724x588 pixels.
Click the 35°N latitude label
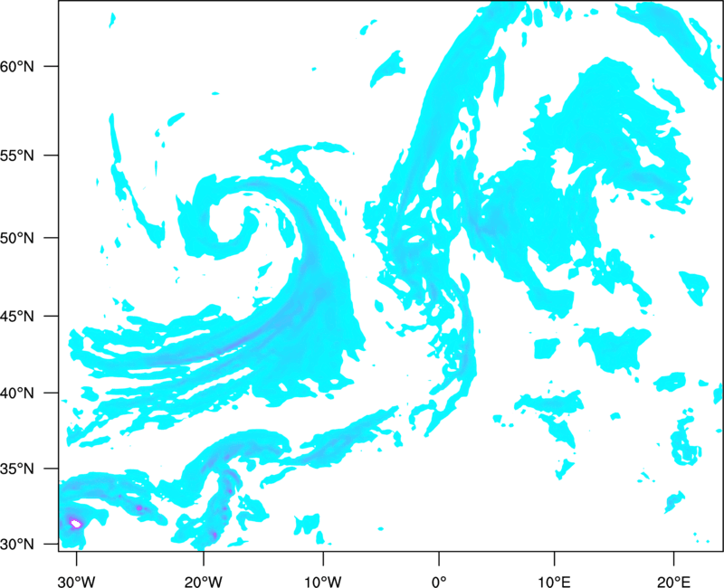(x=17, y=469)
